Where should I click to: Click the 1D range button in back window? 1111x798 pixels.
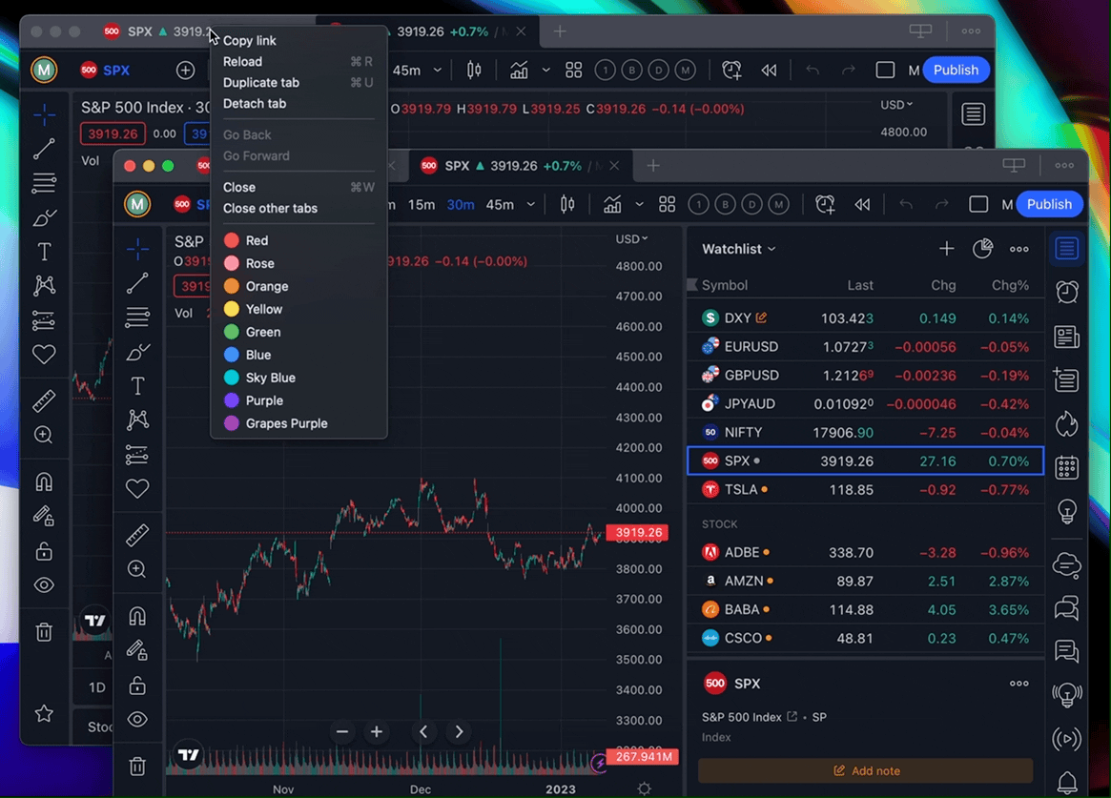tap(97, 687)
